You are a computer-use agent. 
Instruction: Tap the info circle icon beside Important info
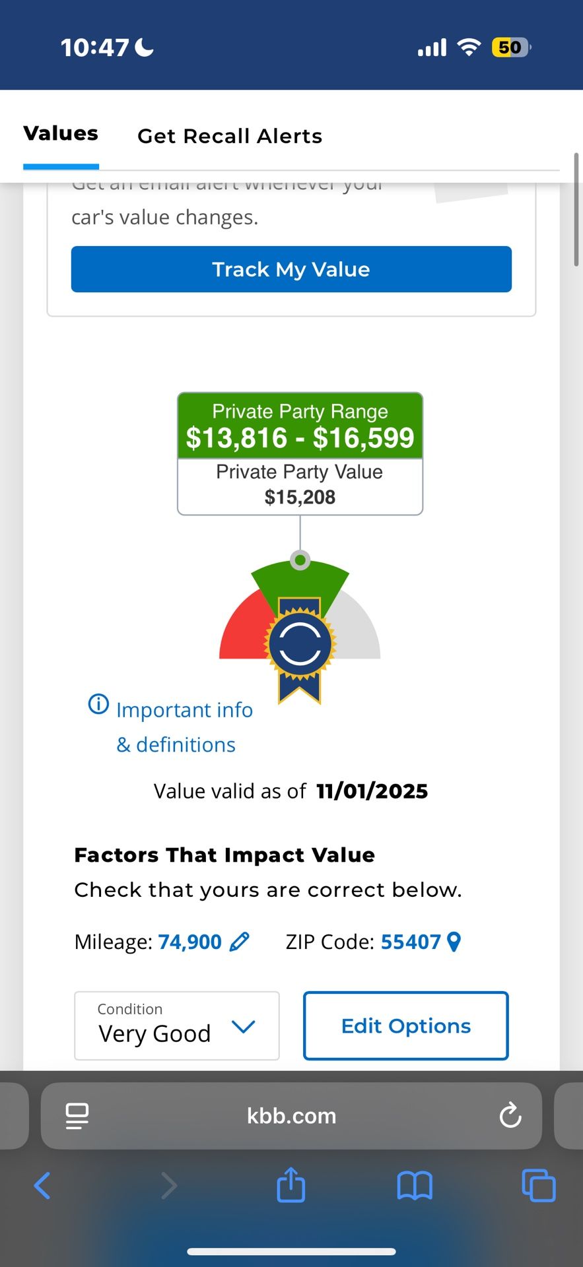(x=98, y=705)
